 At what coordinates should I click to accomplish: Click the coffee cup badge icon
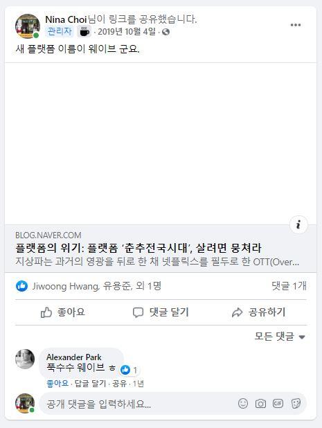(x=84, y=32)
